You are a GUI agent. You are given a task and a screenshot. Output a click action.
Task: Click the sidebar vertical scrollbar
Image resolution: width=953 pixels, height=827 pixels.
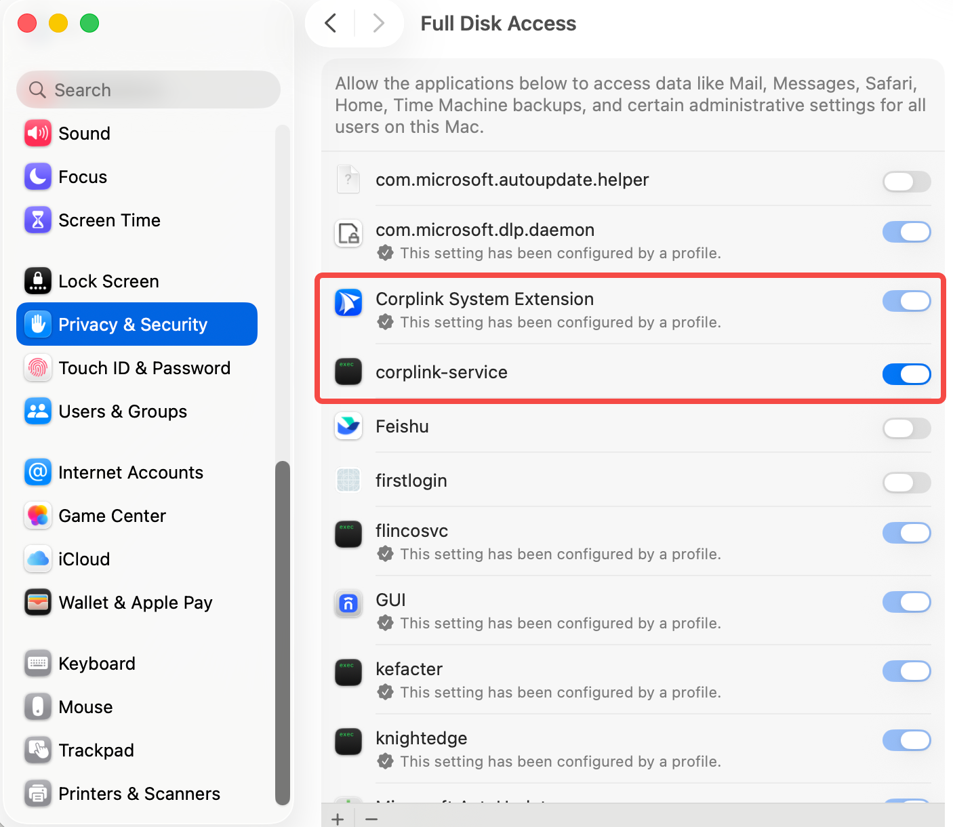click(283, 632)
